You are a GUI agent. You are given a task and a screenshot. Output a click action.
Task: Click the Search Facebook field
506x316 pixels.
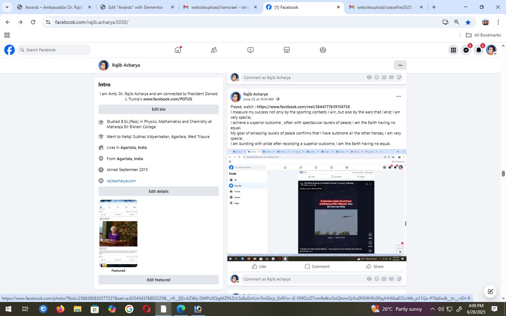(54, 50)
